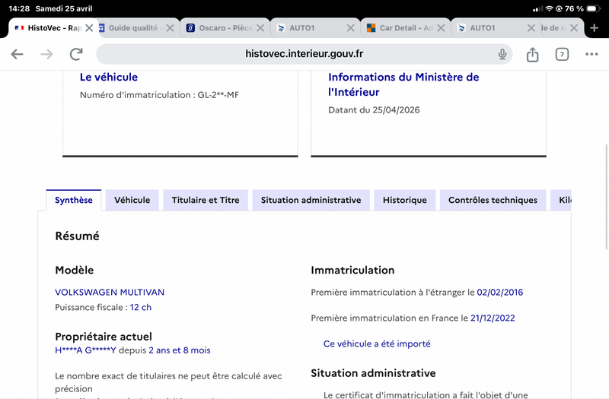Viewport: 609px width, 399px height.
Task: Close the Guide qualité tab
Action: click(x=170, y=28)
